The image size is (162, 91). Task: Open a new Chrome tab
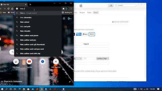coord(30,5)
